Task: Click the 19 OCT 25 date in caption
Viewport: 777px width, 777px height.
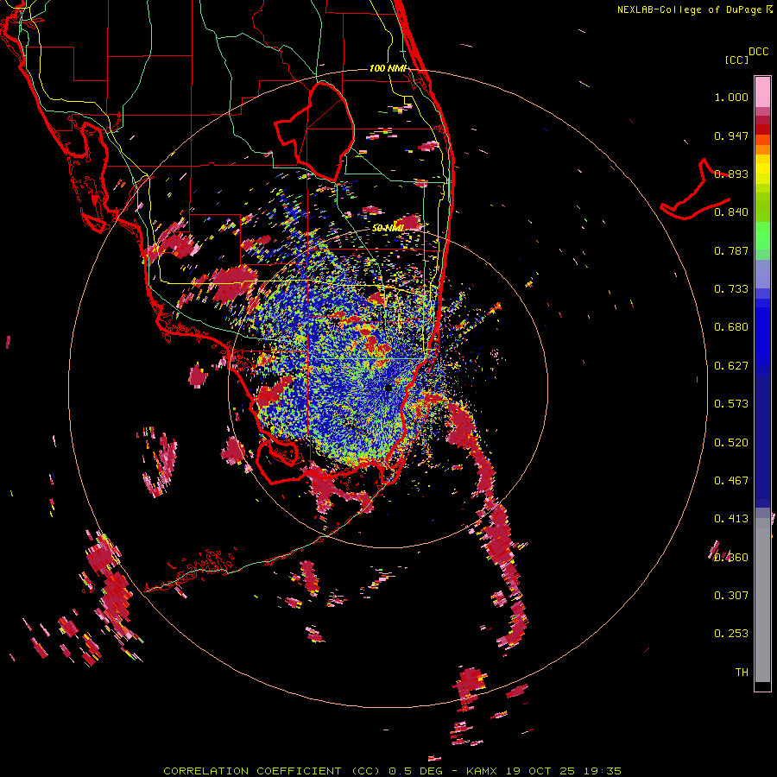Action: pyautogui.click(x=540, y=771)
